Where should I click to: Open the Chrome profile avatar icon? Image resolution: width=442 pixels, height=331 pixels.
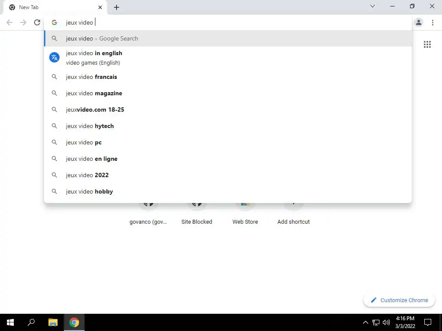click(419, 22)
